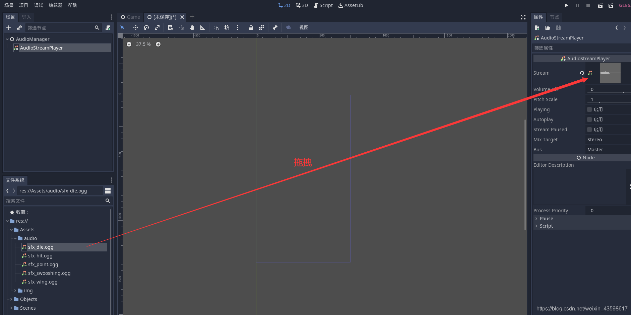This screenshot has width=631, height=315.
Task: Open the 视图 view menu
Action: tap(304, 27)
